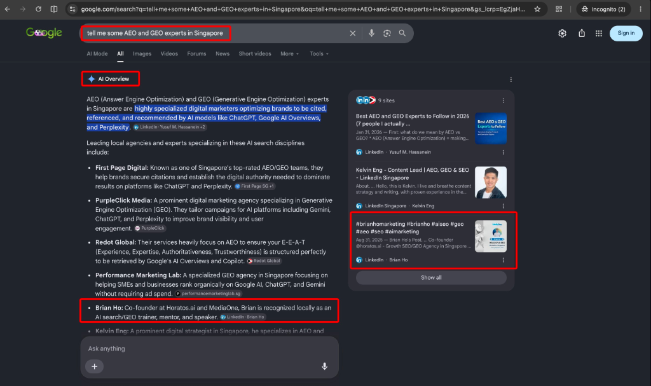The height and width of the screenshot is (386, 651).
Task: Search by image with Google Lens
Action: point(387,33)
